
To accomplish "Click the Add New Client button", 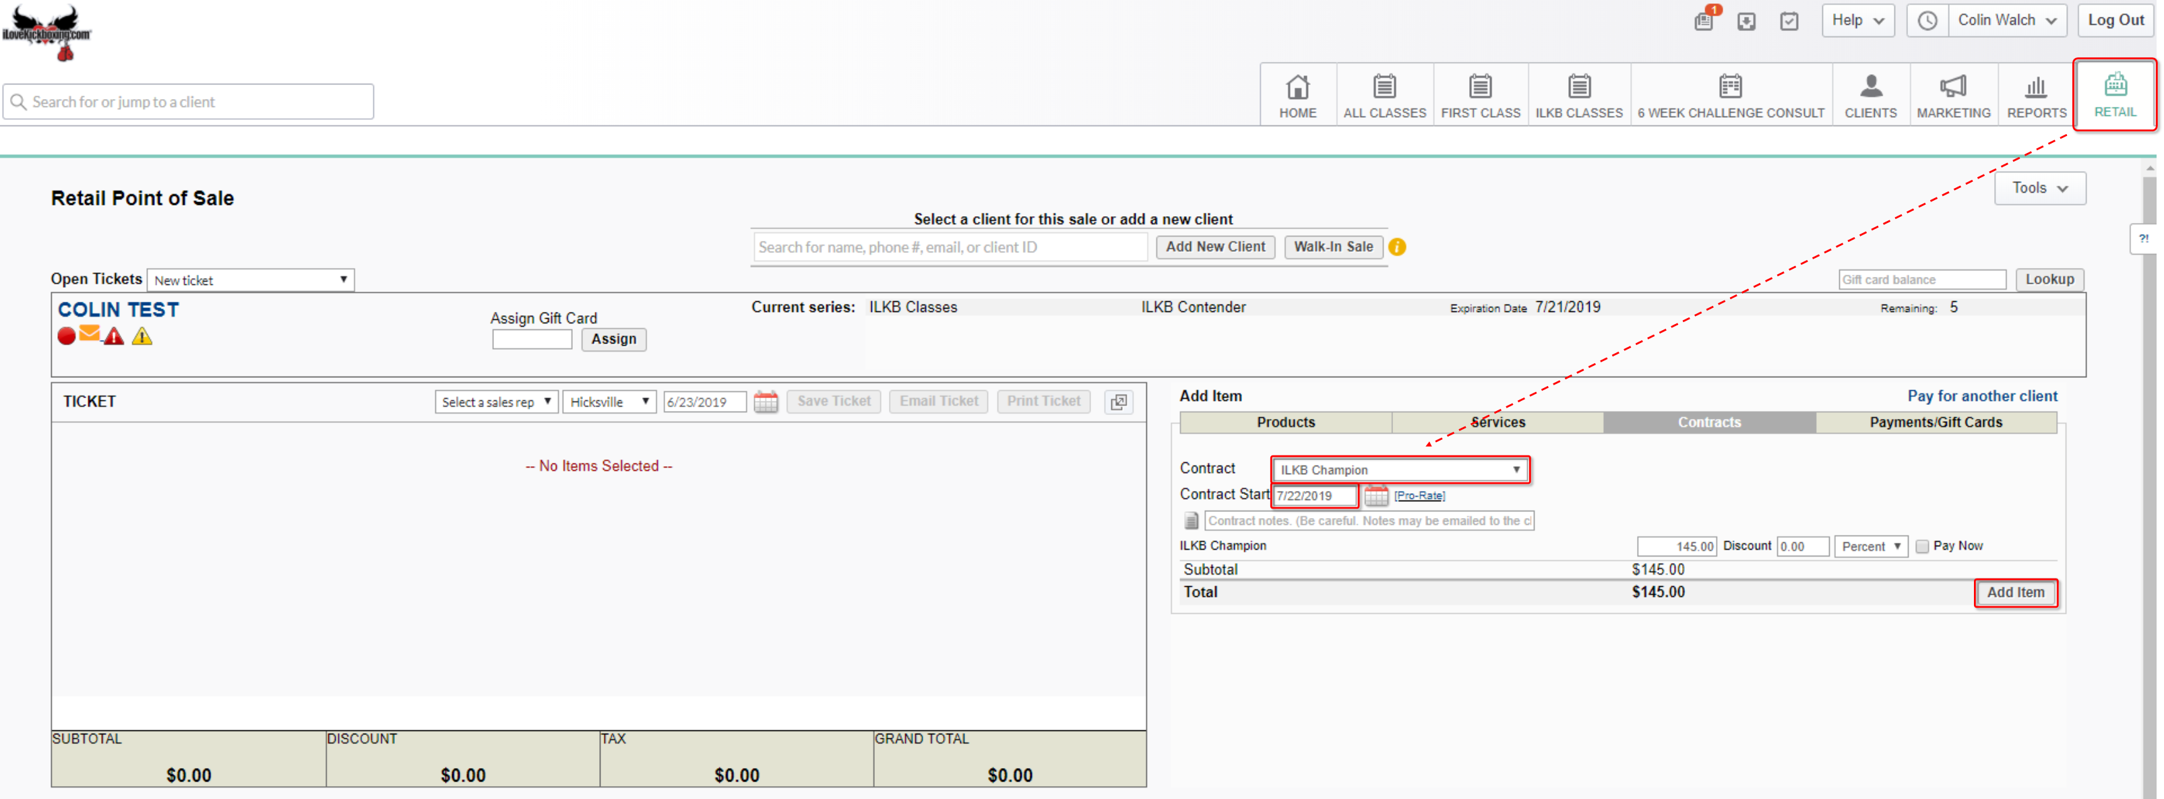I will [1214, 247].
